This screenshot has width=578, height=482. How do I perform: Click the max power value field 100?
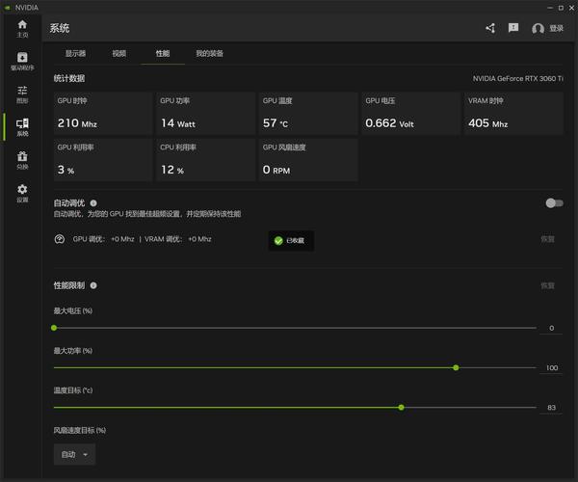point(551,367)
